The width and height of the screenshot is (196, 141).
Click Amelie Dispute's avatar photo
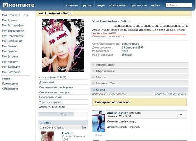point(99,121)
